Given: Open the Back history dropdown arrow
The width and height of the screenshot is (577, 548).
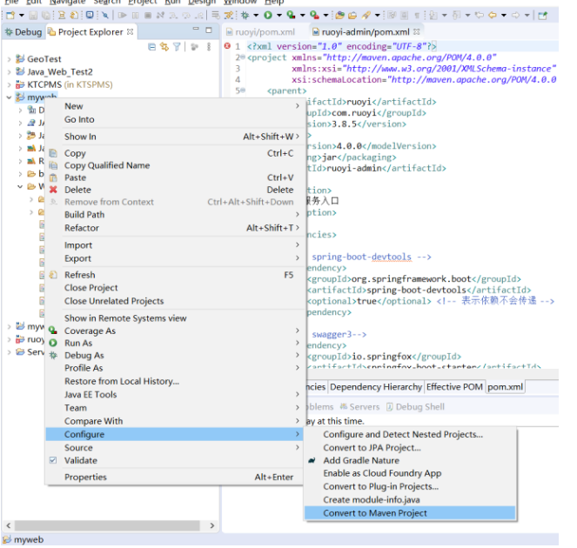Looking at the screenshot, I should [503, 16].
